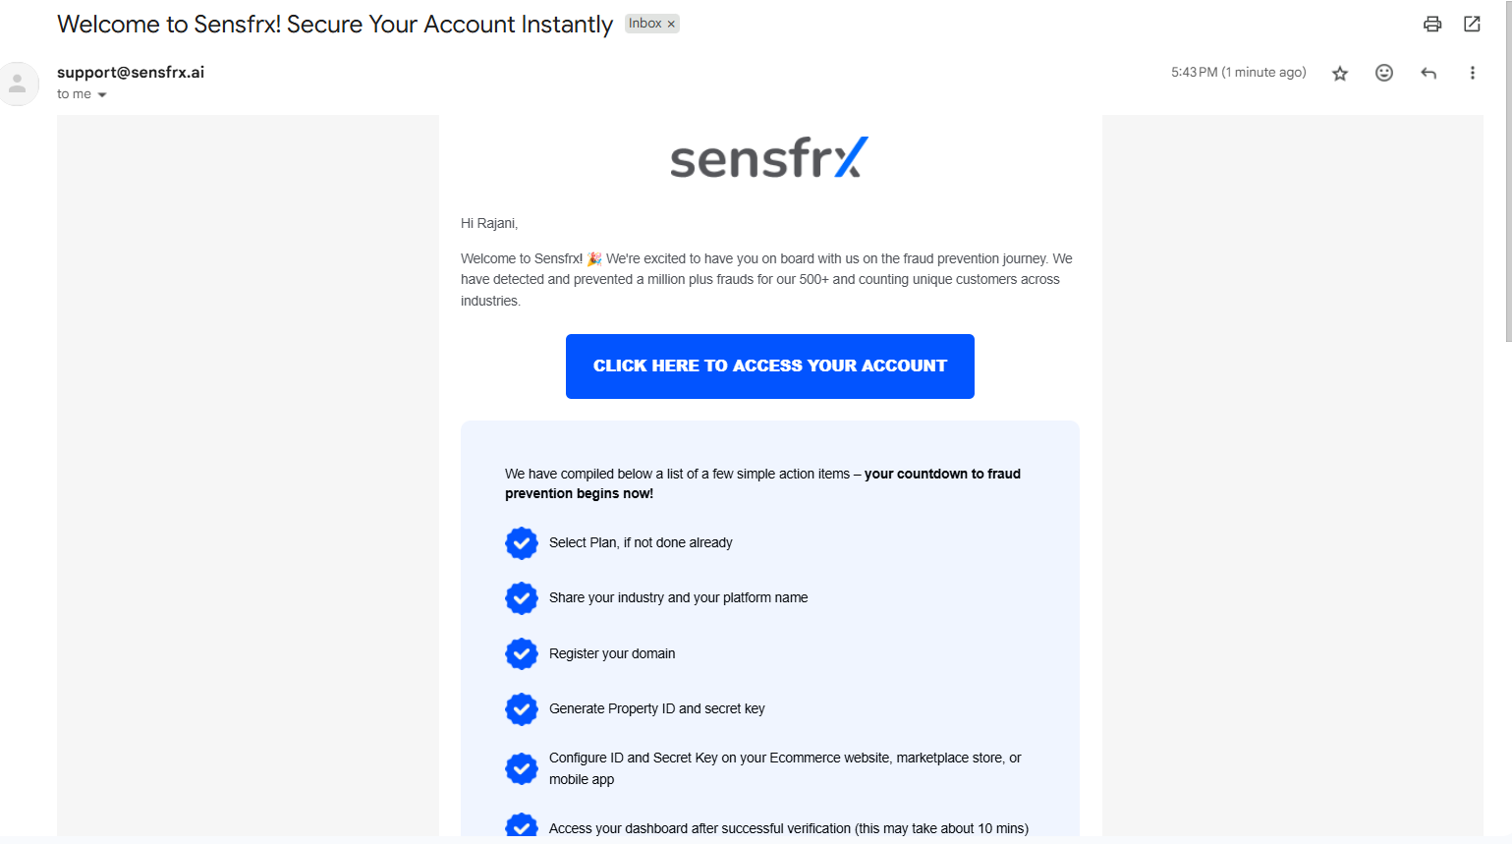The image size is (1512, 844).
Task: Print this email with the printer icon
Action: [1432, 24]
